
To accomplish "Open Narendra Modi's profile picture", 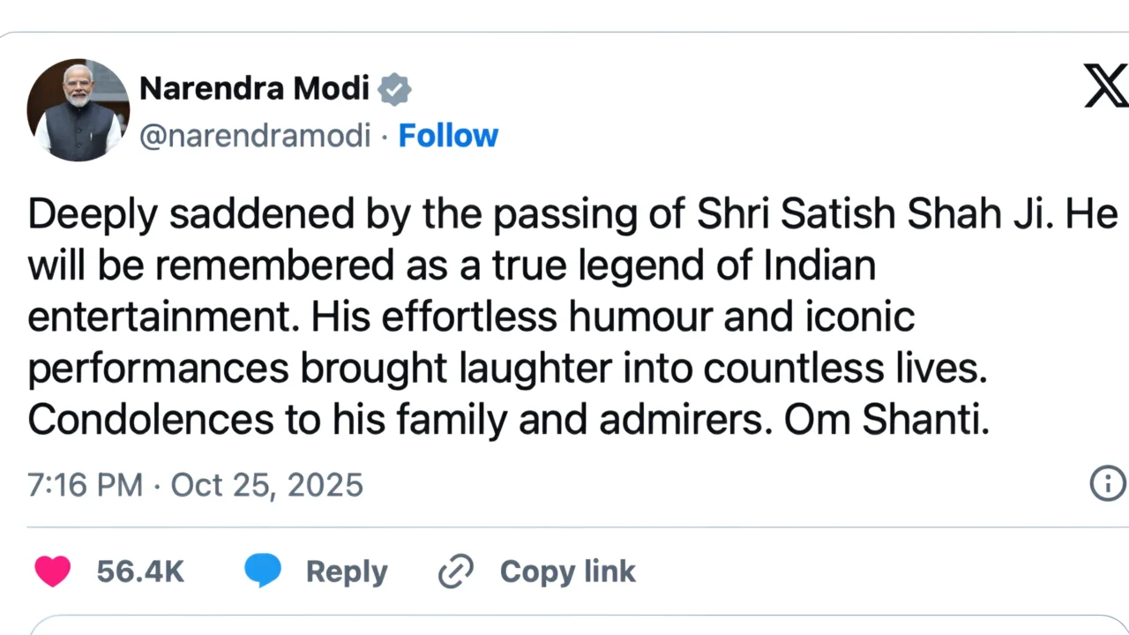I will 79,110.
